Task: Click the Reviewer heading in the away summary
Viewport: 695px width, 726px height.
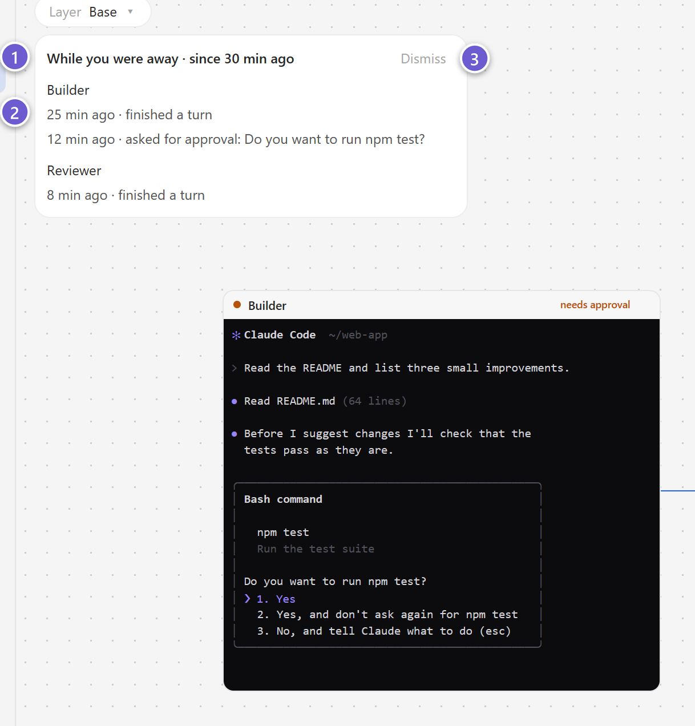Action: pyautogui.click(x=74, y=171)
